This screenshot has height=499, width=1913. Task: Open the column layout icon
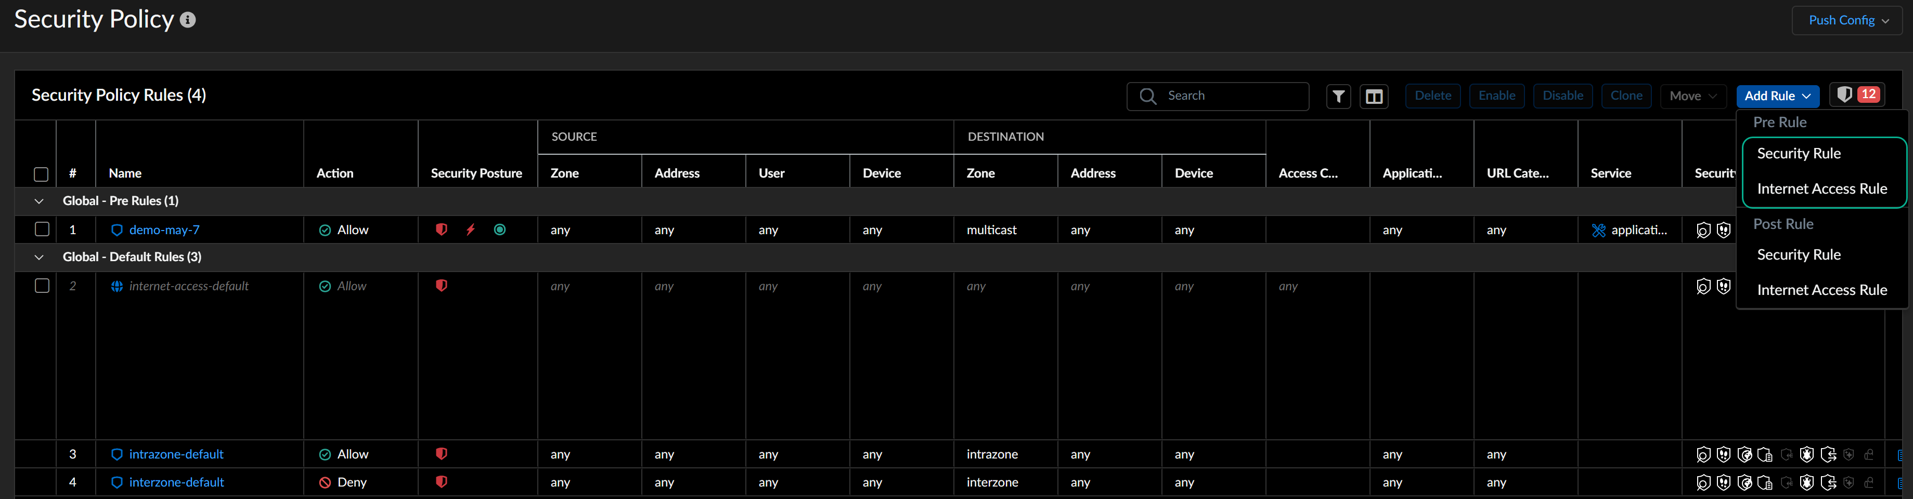tap(1374, 97)
